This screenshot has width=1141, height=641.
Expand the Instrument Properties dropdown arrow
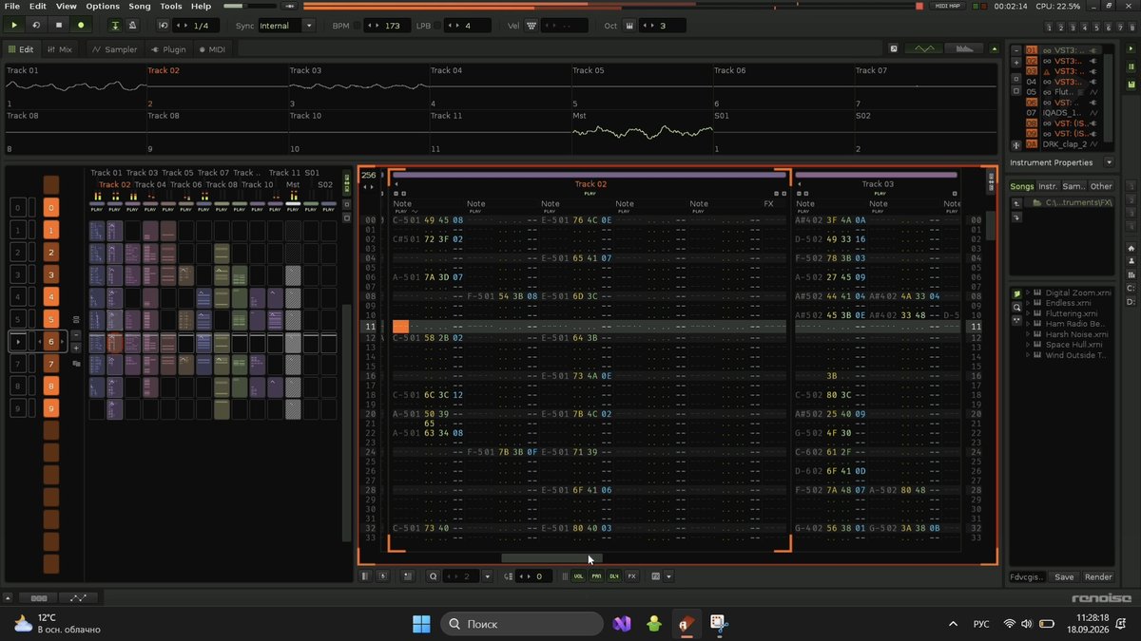tap(1109, 162)
